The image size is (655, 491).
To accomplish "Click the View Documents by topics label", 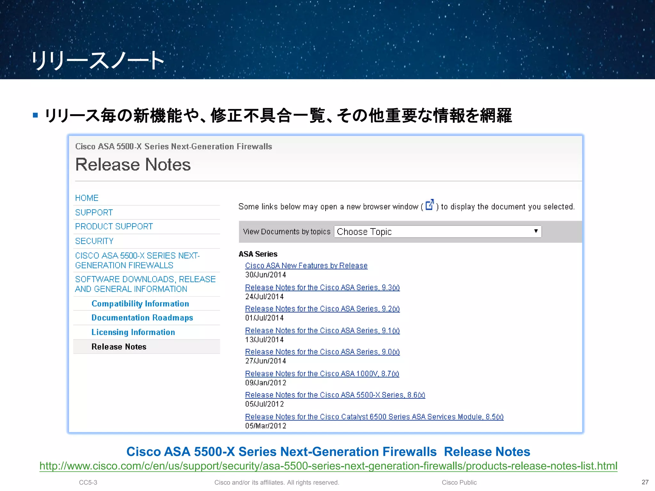I will pos(287,231).
